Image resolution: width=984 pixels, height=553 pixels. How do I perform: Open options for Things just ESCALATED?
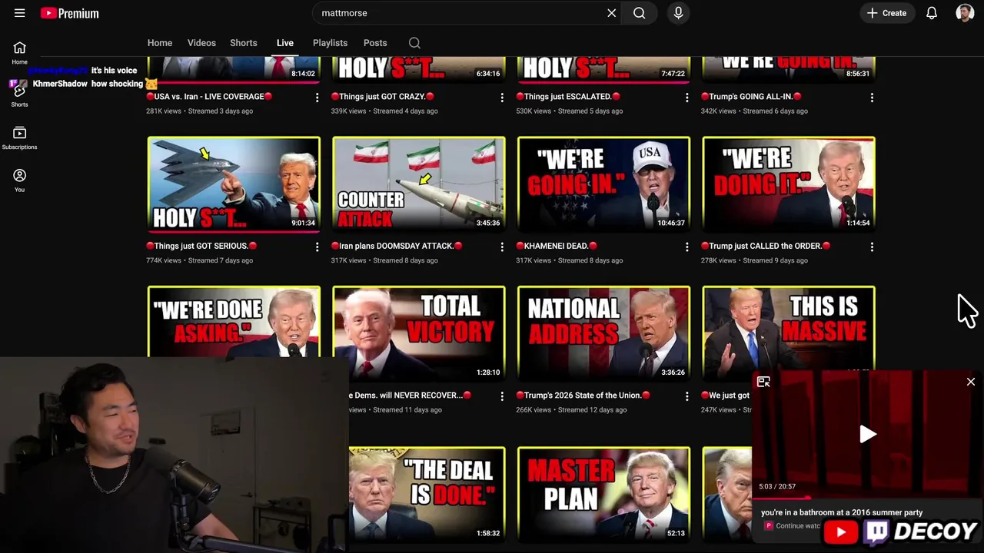click(687, 98)
